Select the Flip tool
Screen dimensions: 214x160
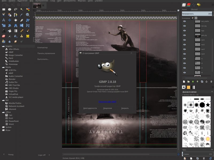22,25
